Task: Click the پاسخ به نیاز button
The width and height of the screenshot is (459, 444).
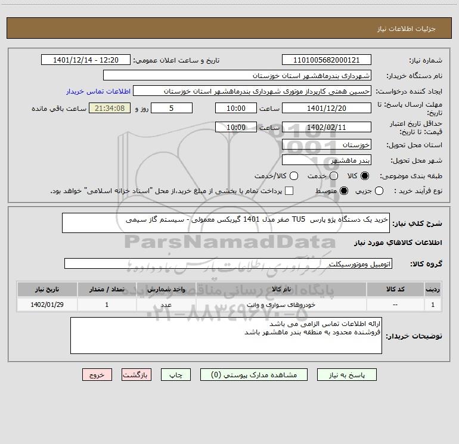Action: click(347, 375)
